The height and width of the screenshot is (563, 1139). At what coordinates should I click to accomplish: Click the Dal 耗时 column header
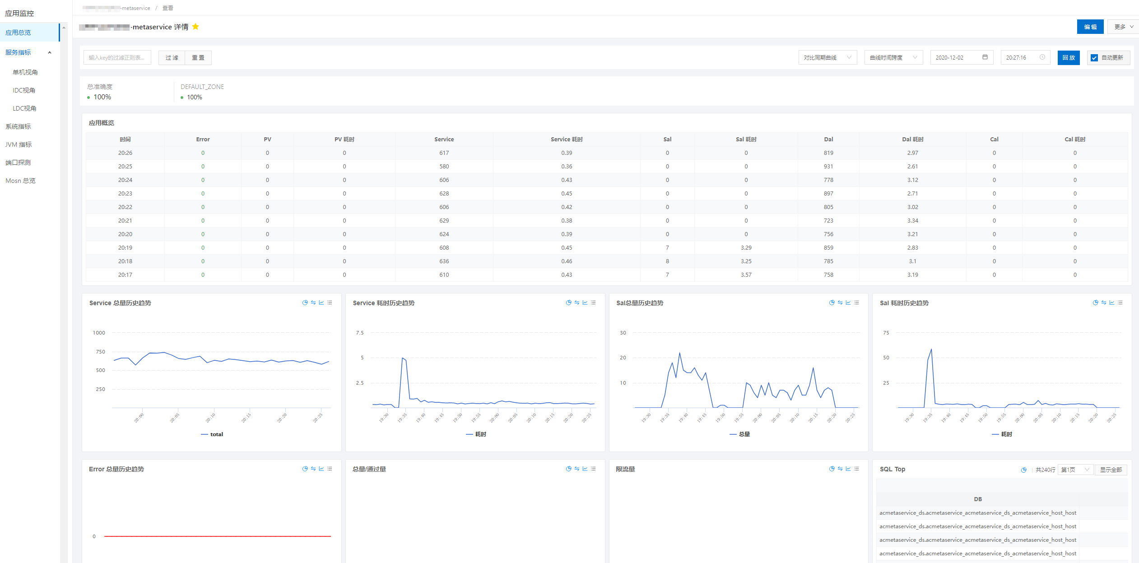[x=912, y=140]
